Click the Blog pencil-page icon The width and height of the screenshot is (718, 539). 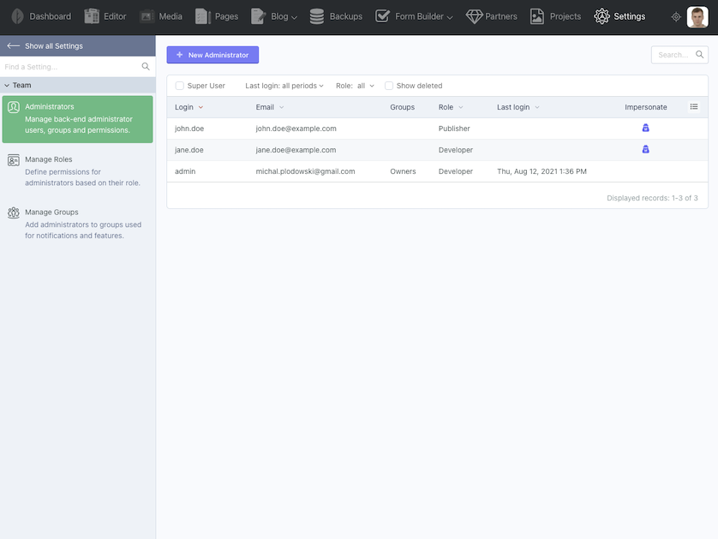point(258,16)
